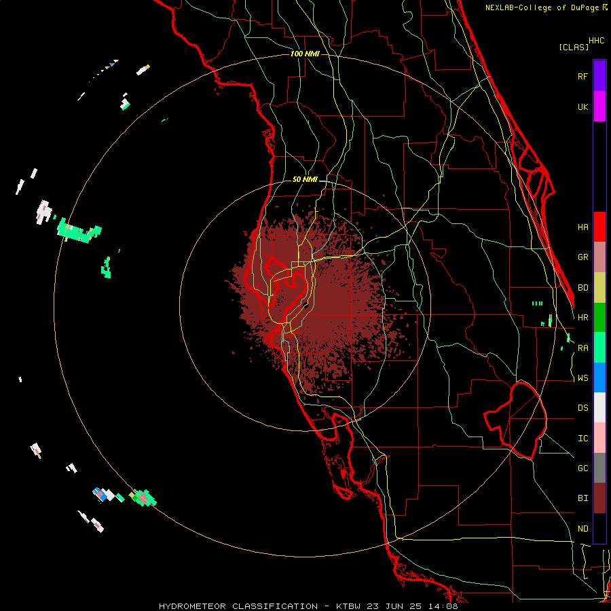Select the light pink IC legend swatch
611x611 pixels.
pos(599,438)
